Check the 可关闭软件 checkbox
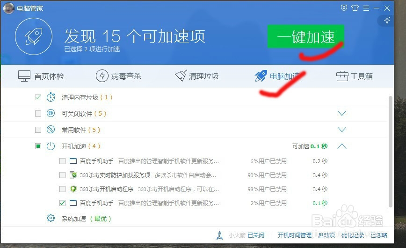 38,114
